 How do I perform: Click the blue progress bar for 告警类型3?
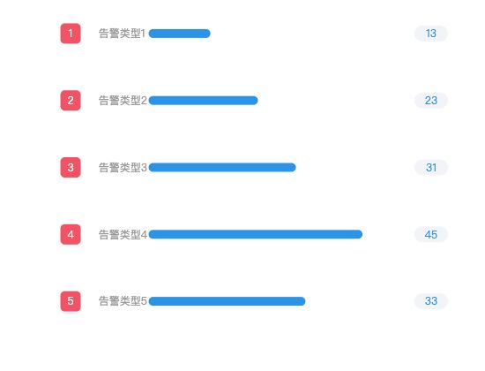[x=222, y=167]
